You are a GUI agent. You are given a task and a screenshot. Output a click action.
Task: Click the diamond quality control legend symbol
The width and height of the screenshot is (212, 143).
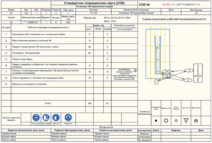tap(176, 120)
